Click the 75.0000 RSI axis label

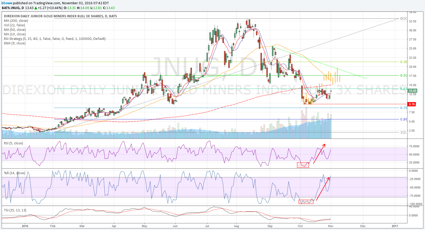pyautogui.click(x=414, y=146)
